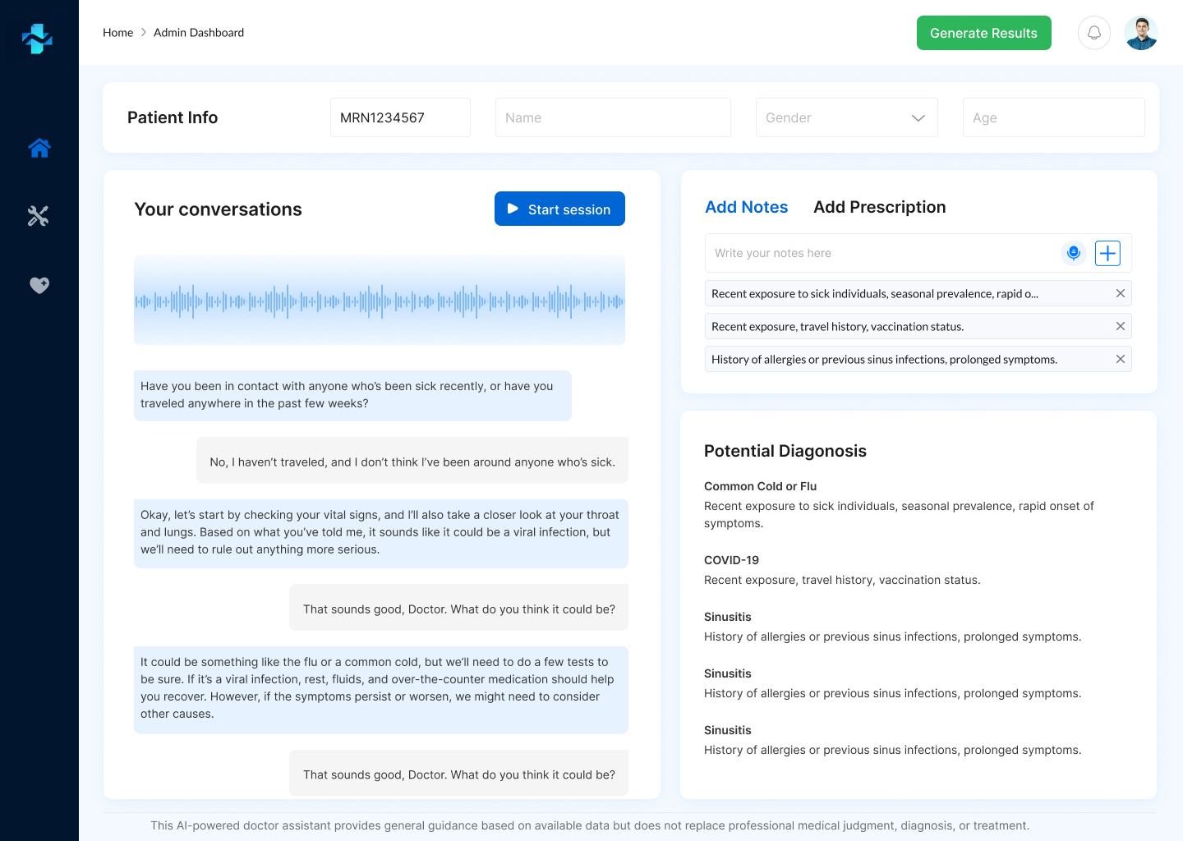The image size is (1183, 841).
Task: Dismiss the 'travel history, vaccination status' note
Action: [x=1120, y=326]
